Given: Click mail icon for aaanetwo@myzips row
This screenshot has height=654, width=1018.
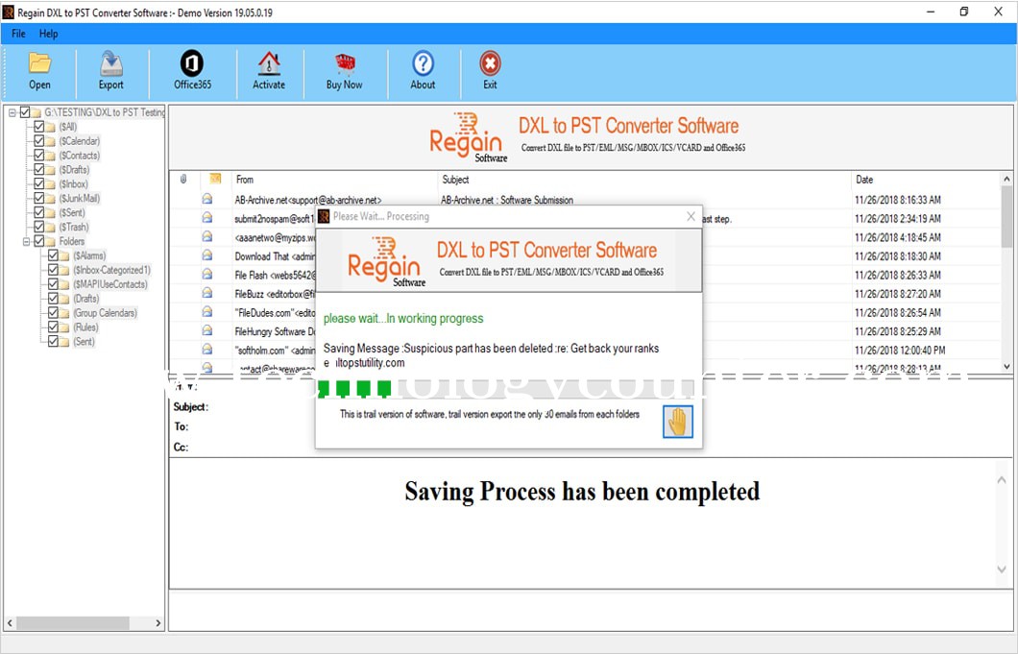Looking at the screenshot, I should click(207, 236).
